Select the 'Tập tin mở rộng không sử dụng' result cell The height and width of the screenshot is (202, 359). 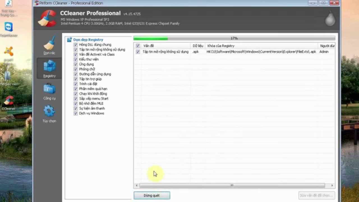click(165, 52)
